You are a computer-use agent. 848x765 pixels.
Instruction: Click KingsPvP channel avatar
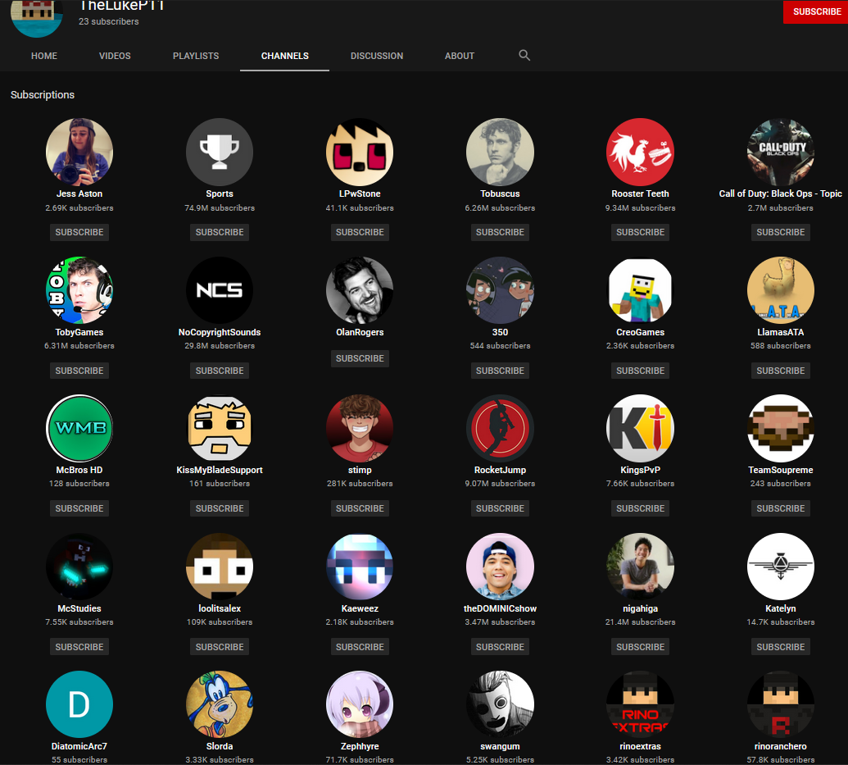pos(641,428)
